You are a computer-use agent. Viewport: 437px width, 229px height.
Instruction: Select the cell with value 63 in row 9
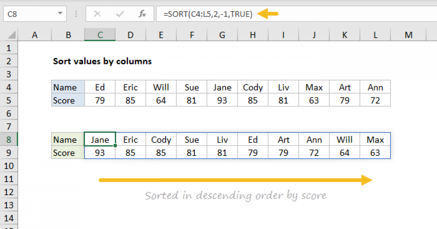click(375, 153)
